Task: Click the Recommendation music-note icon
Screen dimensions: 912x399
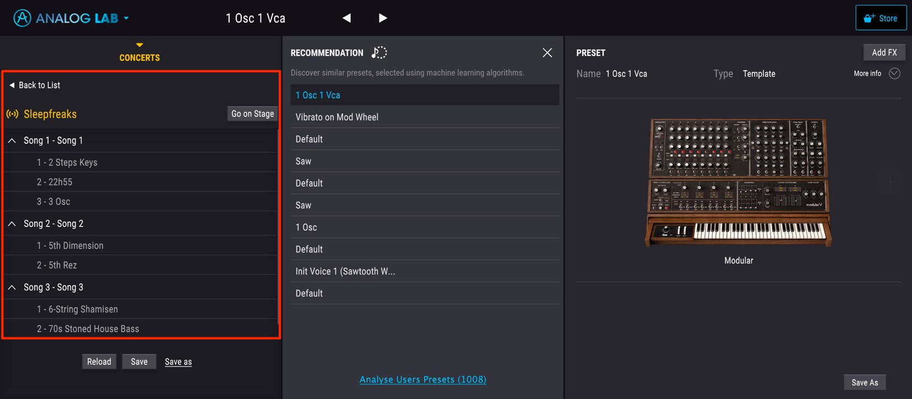Action: pos(379,52)
